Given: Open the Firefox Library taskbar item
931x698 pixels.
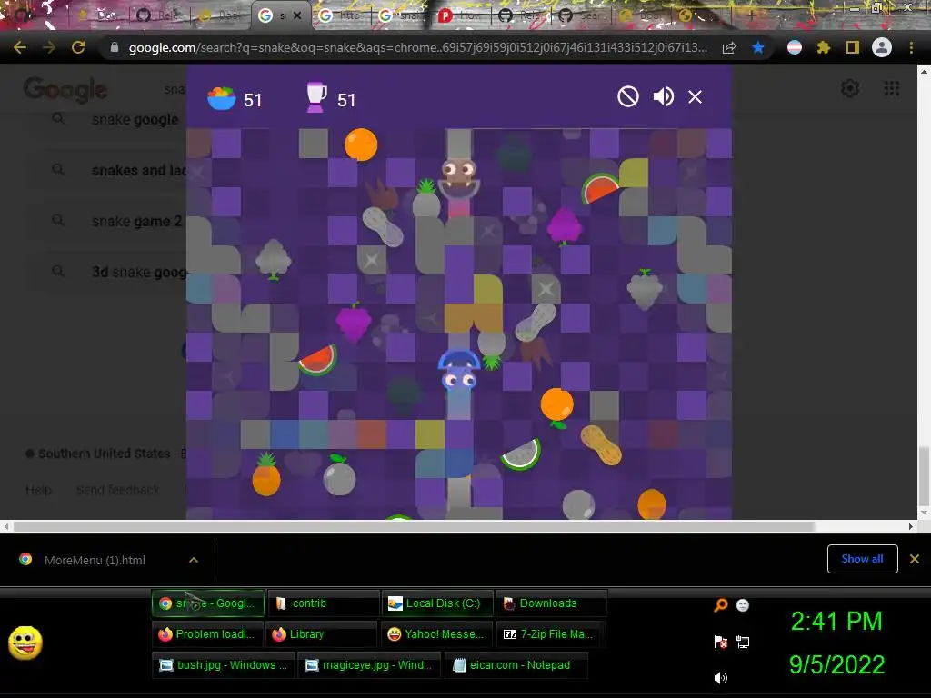Looking at the screenshot, I should (321, 633).
